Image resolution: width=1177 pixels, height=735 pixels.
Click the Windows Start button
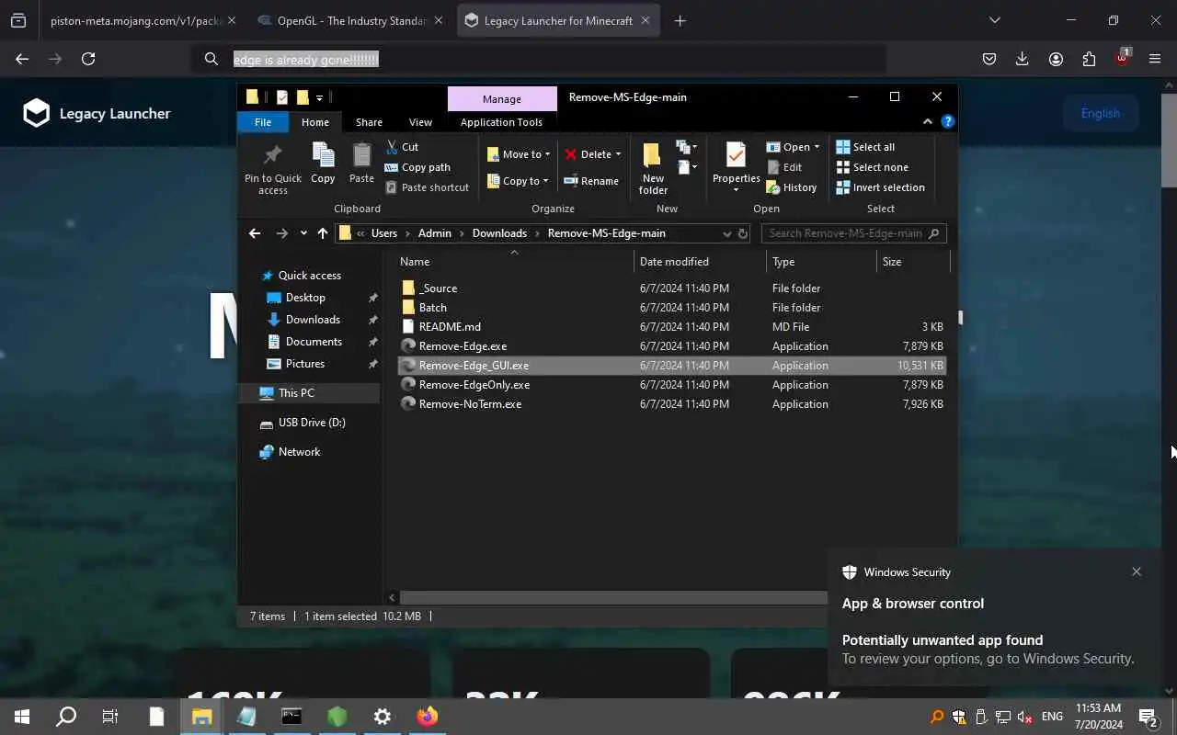click(22, 717)
